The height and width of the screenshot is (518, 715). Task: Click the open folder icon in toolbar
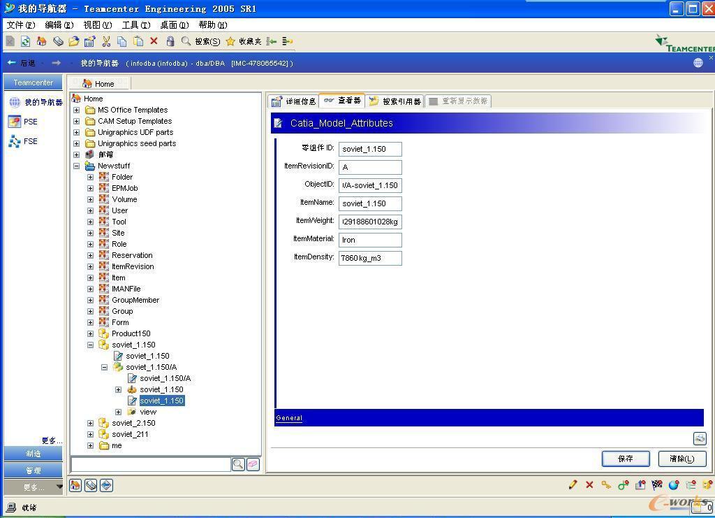click(73, 41)
